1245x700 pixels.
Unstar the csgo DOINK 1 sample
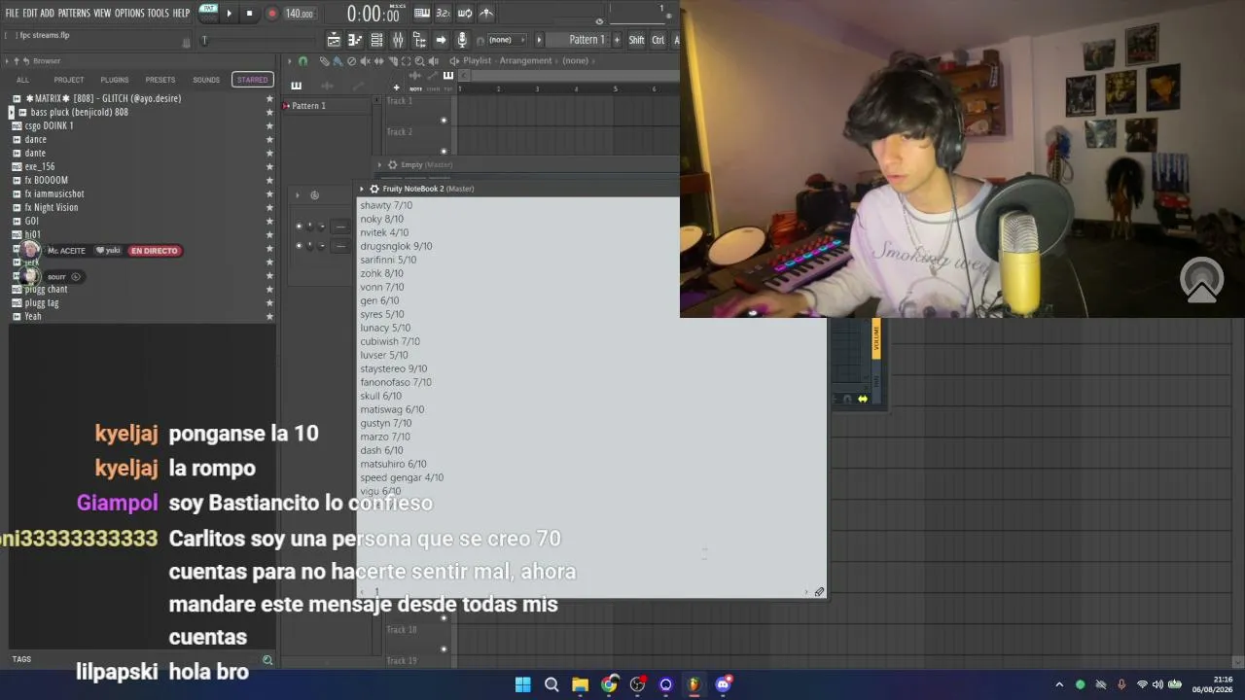coord(269,125)
